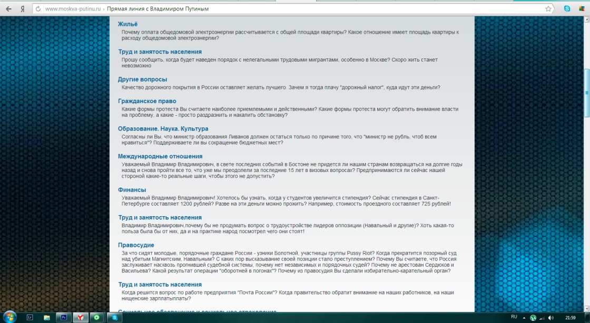This screenshot has height=323, width=590.
Task: Go back with the browser back arrow
Action: coord(8,8)
